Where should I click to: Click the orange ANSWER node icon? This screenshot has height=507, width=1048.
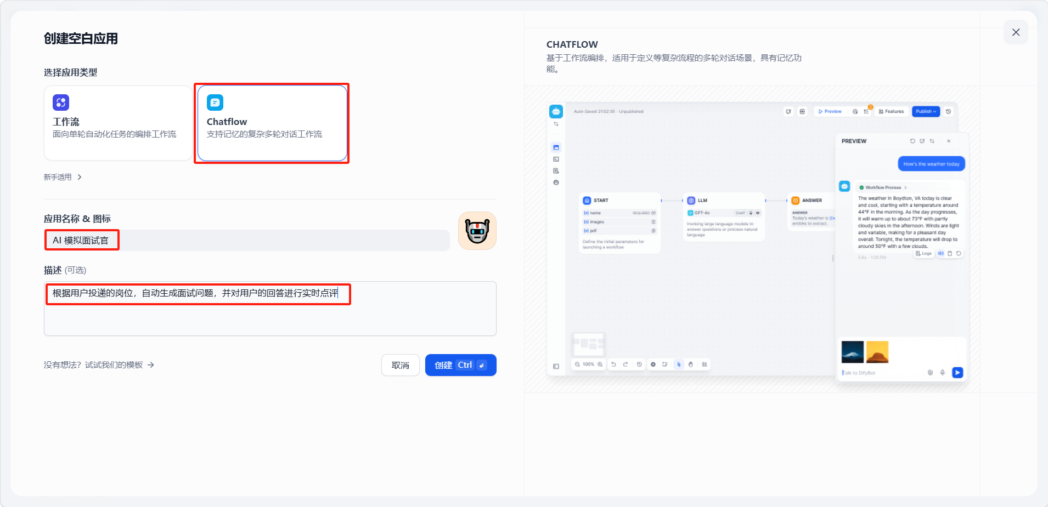[x=795, y=201]
